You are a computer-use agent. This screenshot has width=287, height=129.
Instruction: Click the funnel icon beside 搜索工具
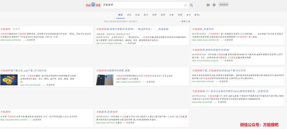[180, 21]
